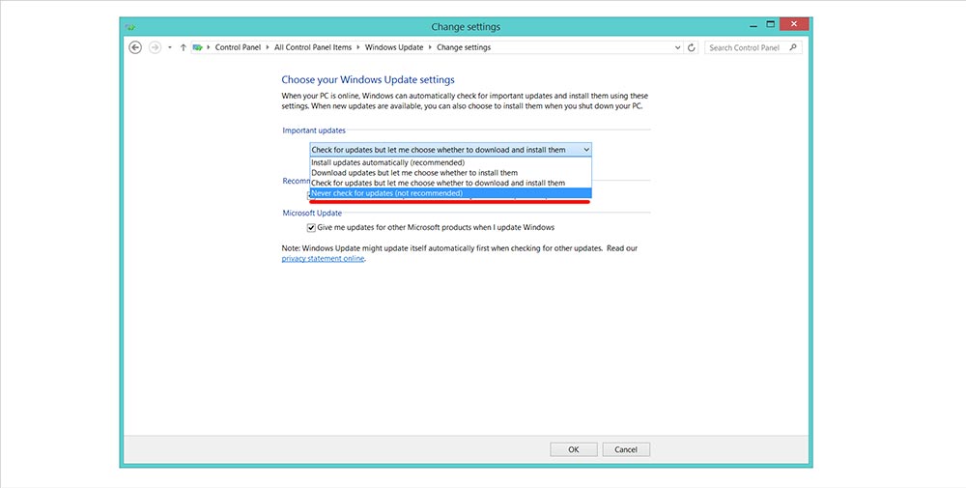Select Never check for updates option

pos(450,193)
